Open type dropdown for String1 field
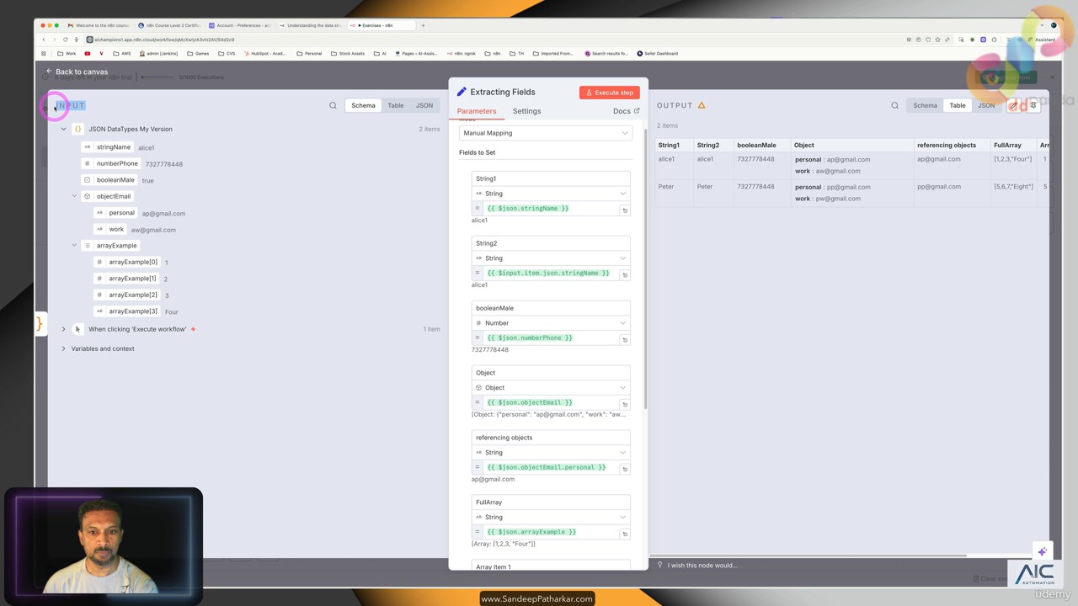The height and width of the screenshot is (606, 1078). pos(551,194)
